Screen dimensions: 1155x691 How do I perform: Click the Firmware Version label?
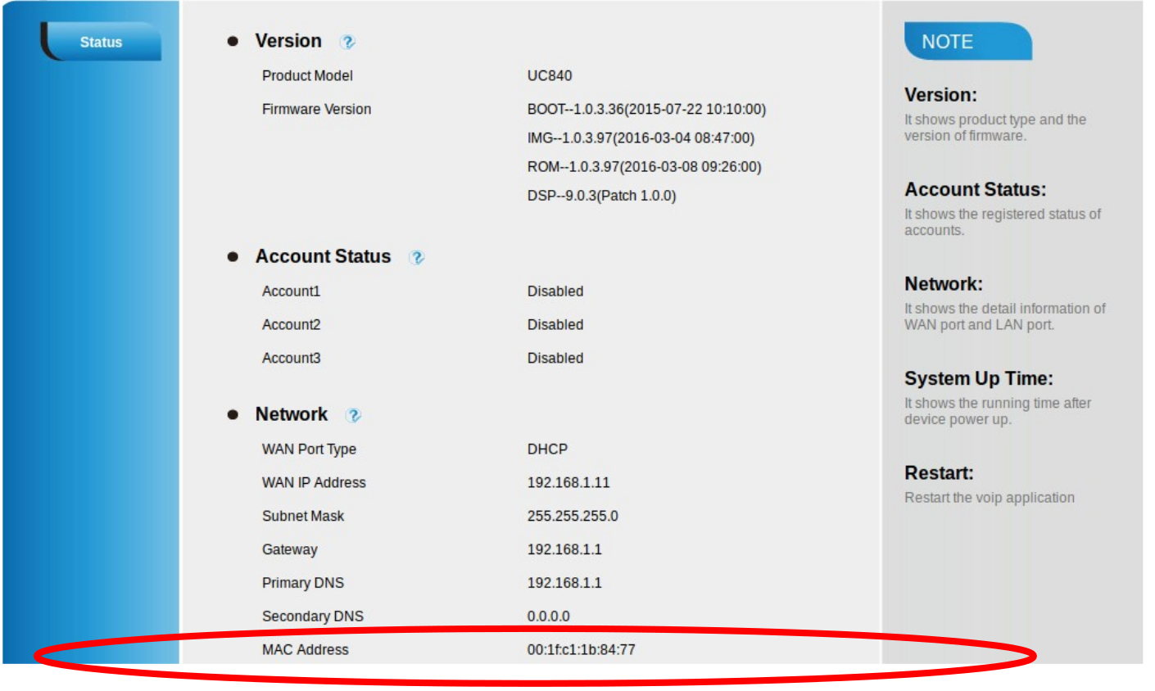pyautogui.click(x=316, y=109)
